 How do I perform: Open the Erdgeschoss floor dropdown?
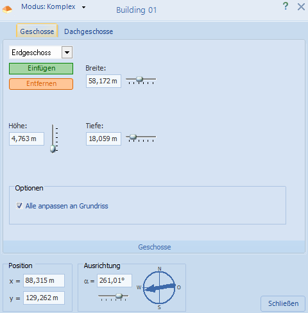point(67,53)
